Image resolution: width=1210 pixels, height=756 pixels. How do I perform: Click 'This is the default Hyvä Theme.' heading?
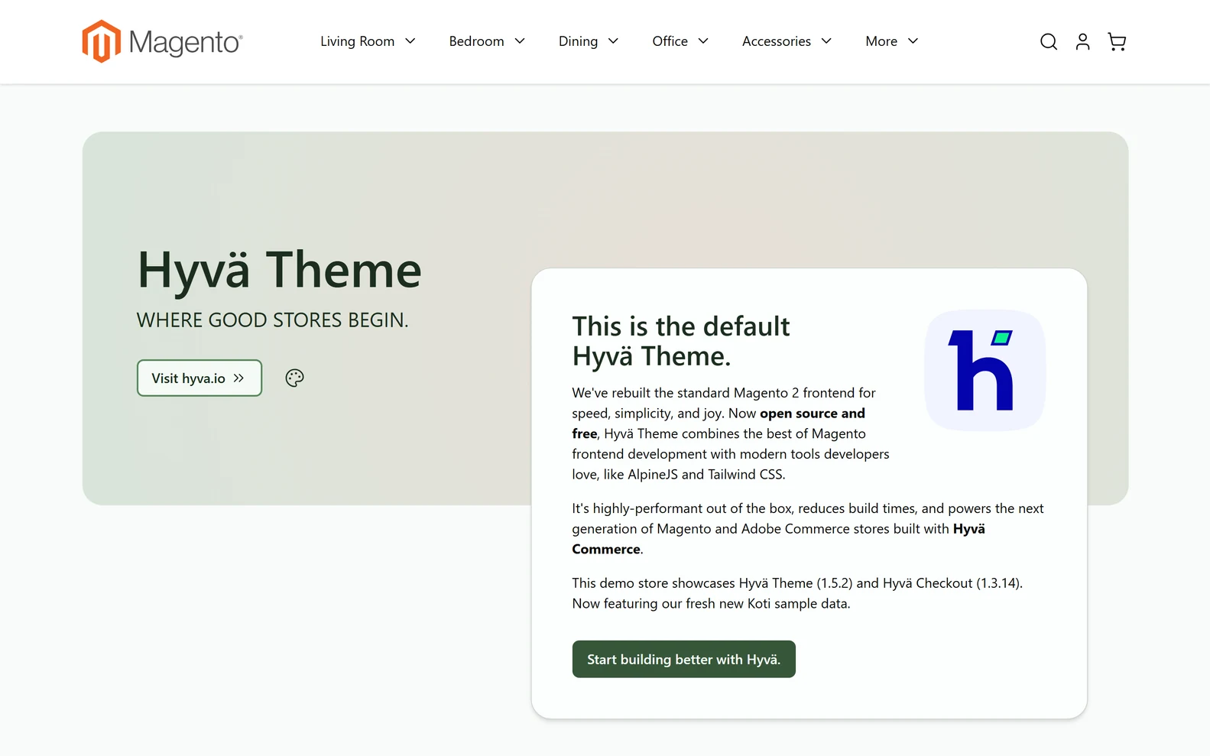[x=680, y=341]
